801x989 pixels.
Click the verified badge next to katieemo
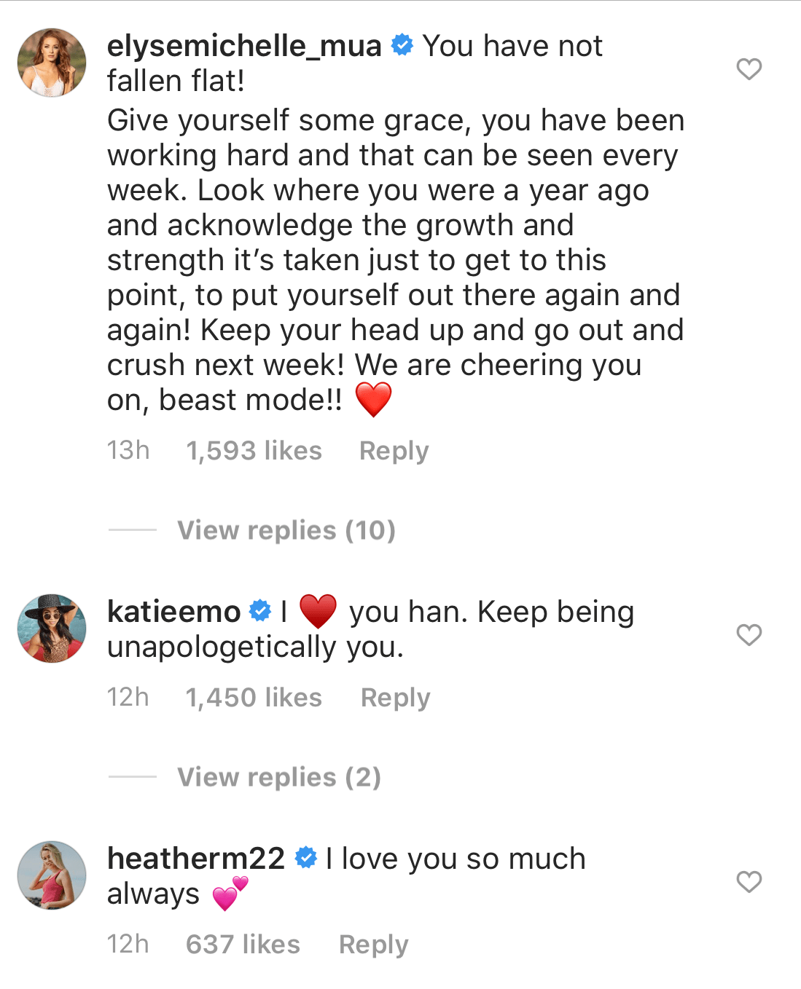[259, 612]
